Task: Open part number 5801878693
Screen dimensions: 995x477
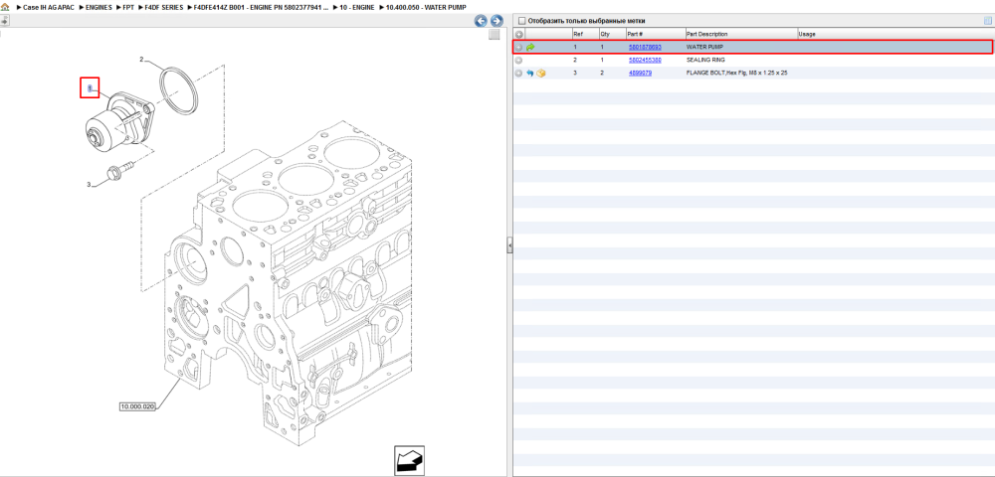Action: [x=645, y=47]
